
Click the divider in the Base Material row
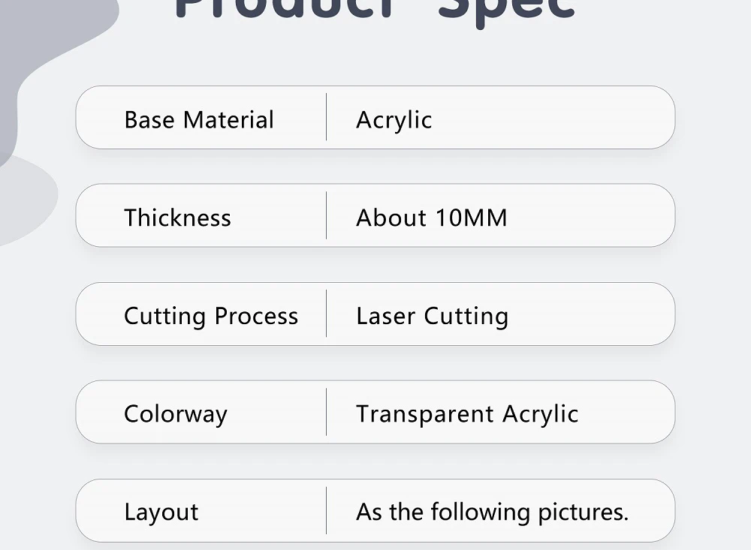[327, 118]
